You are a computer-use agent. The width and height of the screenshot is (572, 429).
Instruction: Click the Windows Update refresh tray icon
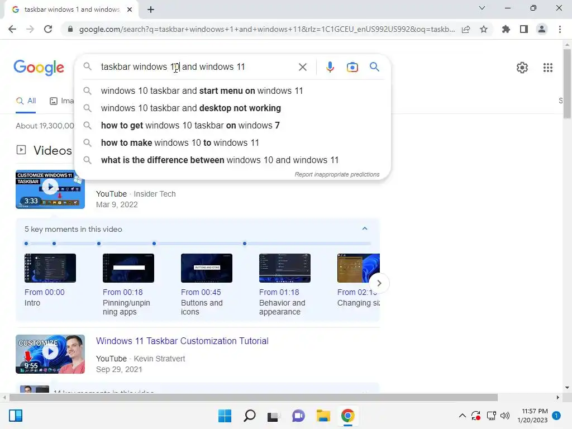click(x=476, y=416)
